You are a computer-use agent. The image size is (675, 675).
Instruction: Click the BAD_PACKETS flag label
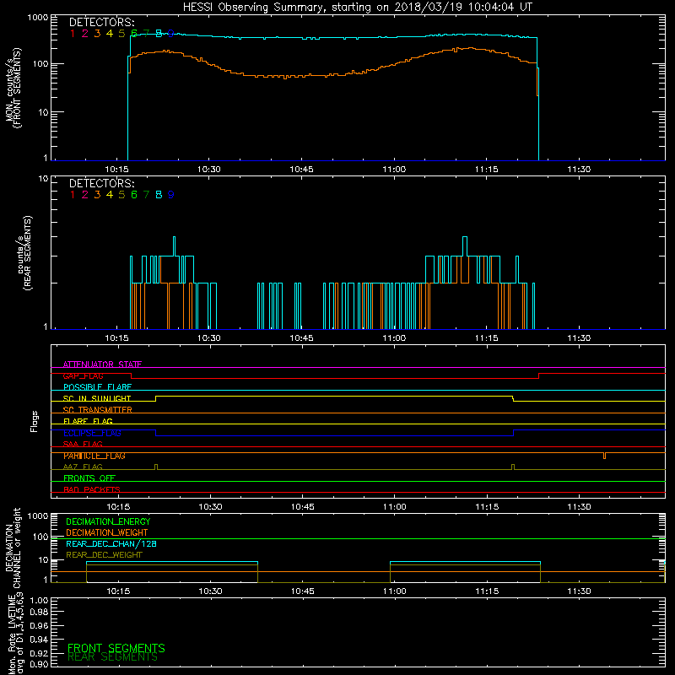click(92, 490)
